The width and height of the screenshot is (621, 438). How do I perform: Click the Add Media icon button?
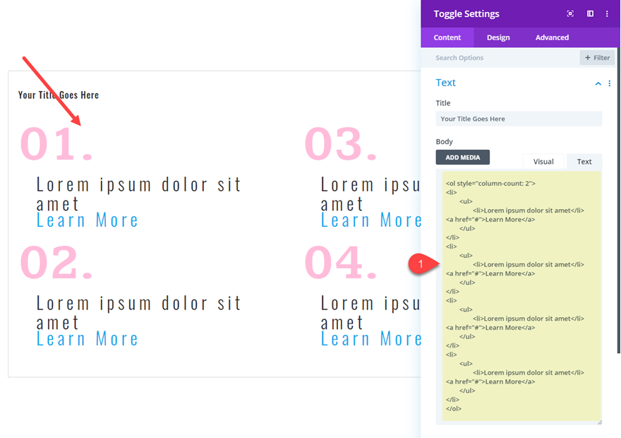point(462,157)
